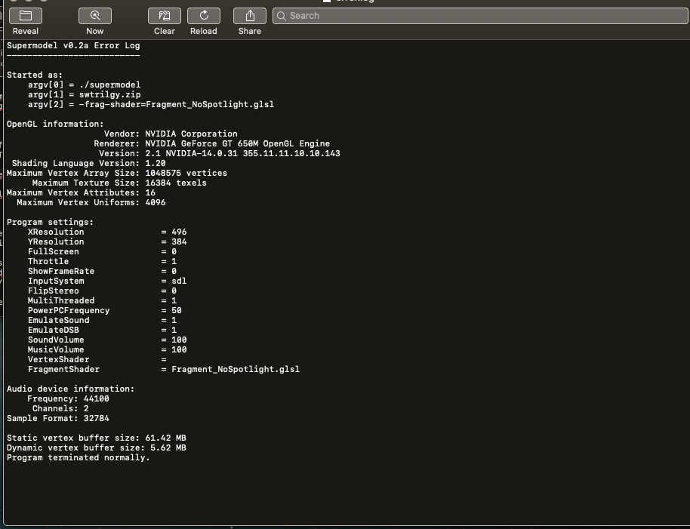Click the 'Version: 2.1 NVIDIA-14.0.31' line
Image resolution: width=690 pixels, height=529 pixels.
219,153
